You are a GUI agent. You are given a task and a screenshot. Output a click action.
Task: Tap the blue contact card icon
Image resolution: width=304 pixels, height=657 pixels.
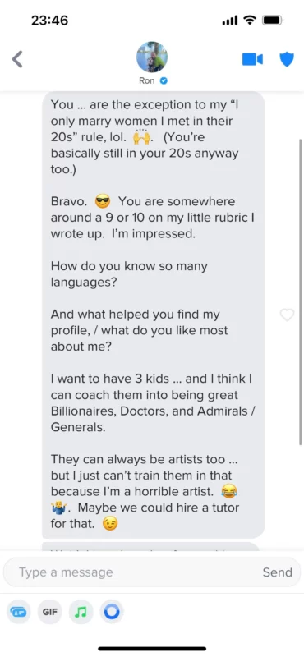19,612
